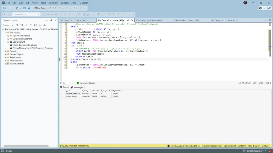Open the dropdown arrow beside Copilot icon
The height and width of the screenshot is (153, 273).
[x=265, y=8]
